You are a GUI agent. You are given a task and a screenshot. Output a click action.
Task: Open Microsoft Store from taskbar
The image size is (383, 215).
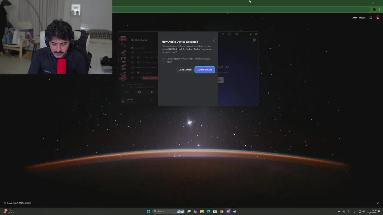(x=215, y=211)
